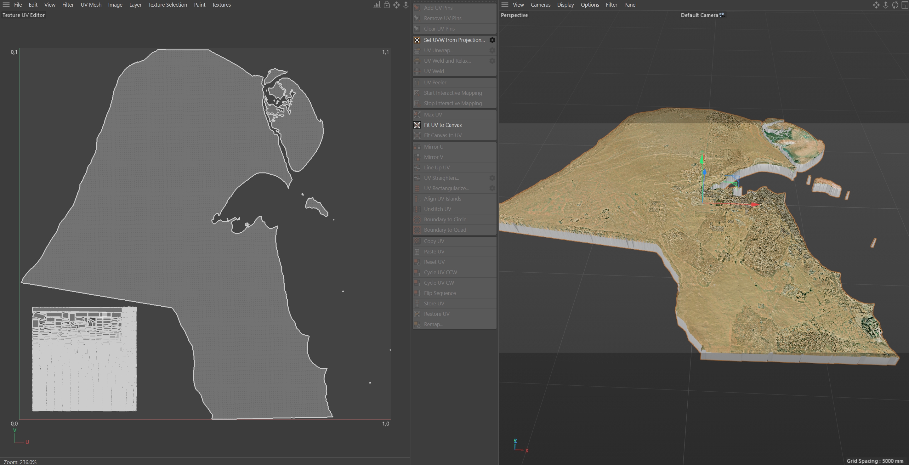Open the Perspective viewport hamburger menu

(505, 5)
